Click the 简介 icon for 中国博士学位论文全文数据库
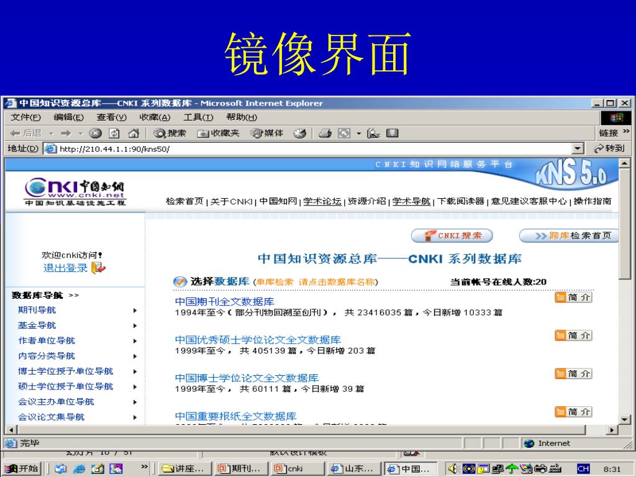 (573, 373)
